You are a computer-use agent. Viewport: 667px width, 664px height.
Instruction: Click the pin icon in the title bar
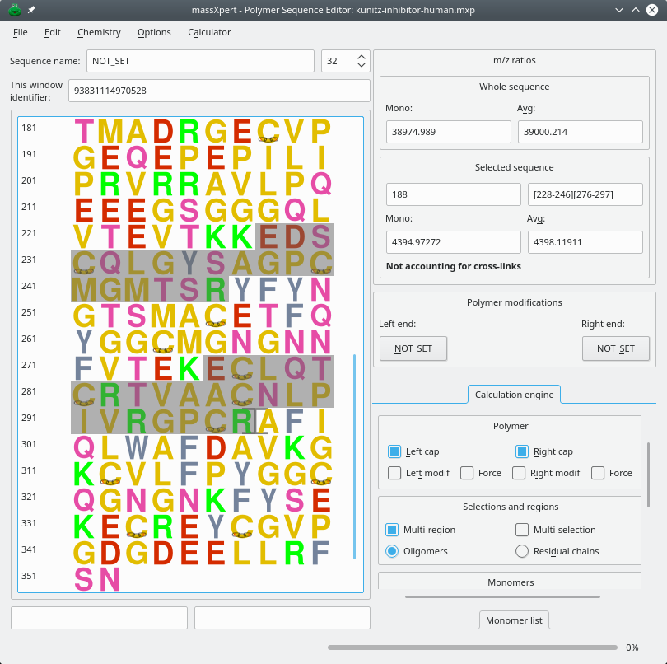(x=31, y=10)
